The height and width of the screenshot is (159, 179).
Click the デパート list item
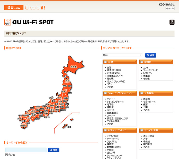(111, 99)
